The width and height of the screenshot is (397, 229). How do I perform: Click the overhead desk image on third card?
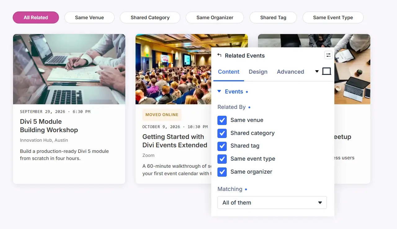[x=352, y=69]
